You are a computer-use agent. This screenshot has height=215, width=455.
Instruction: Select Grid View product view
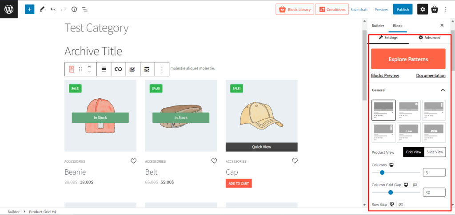tap(414, 152)
